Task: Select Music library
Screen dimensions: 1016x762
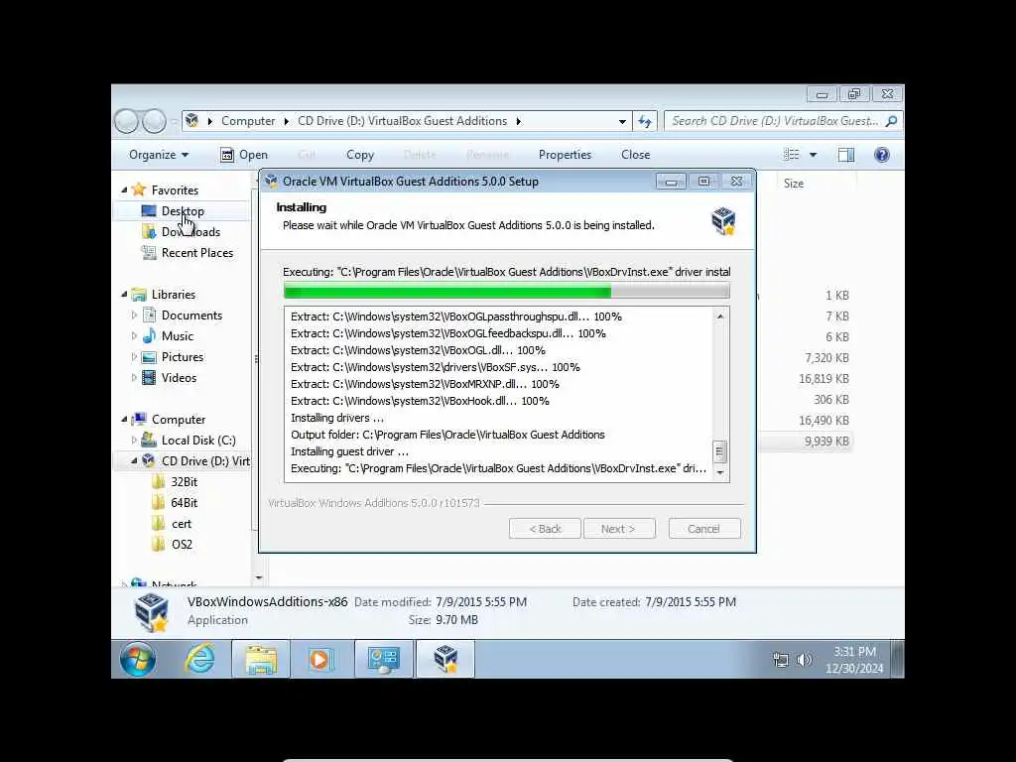Action: [x=177, y=336]
